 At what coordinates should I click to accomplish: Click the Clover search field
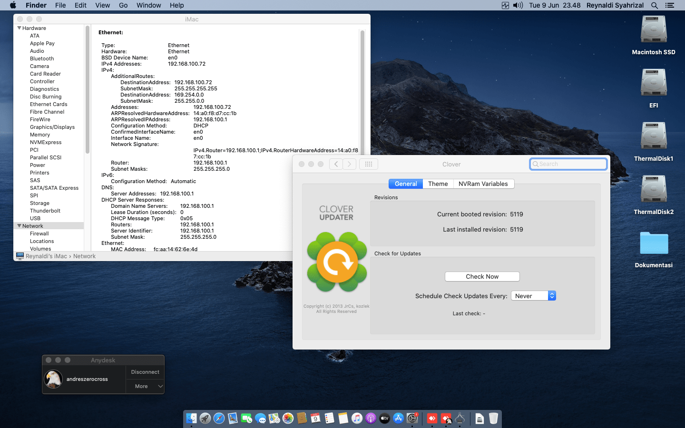click(x=568, y=164)
